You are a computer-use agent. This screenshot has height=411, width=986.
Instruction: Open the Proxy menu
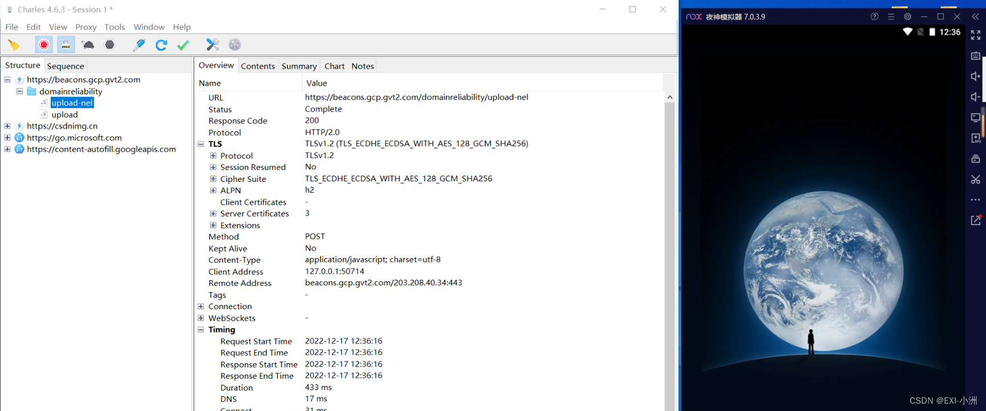(x=86, y=27)
